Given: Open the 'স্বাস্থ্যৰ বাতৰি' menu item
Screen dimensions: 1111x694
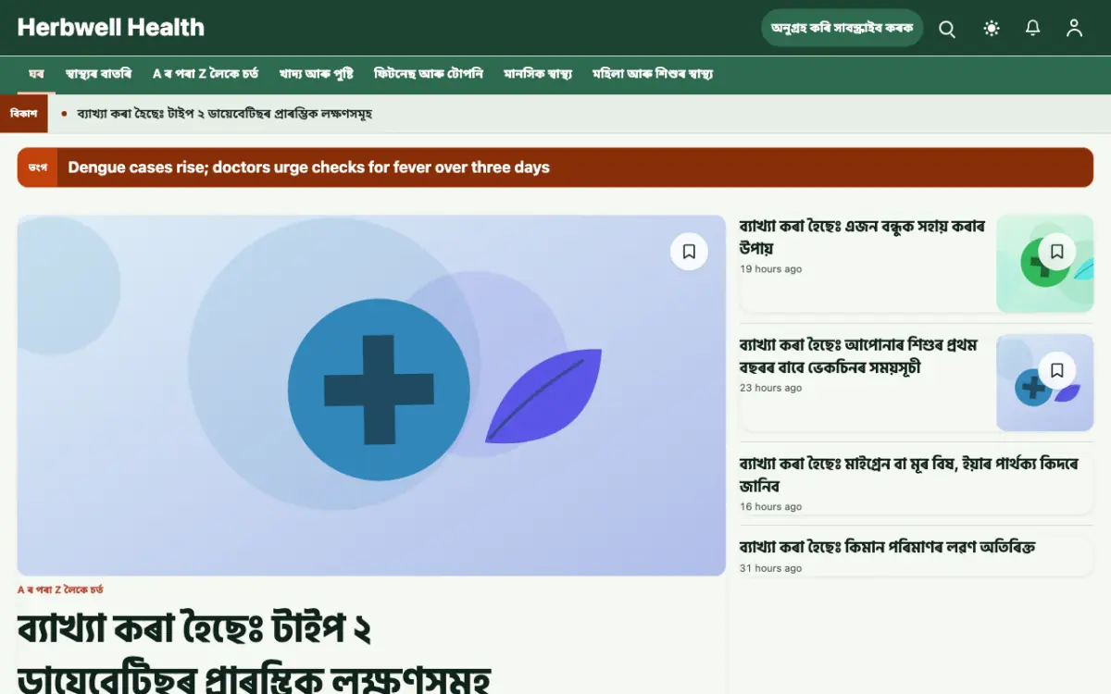Looking at the screenshot, I should (99, 74).
